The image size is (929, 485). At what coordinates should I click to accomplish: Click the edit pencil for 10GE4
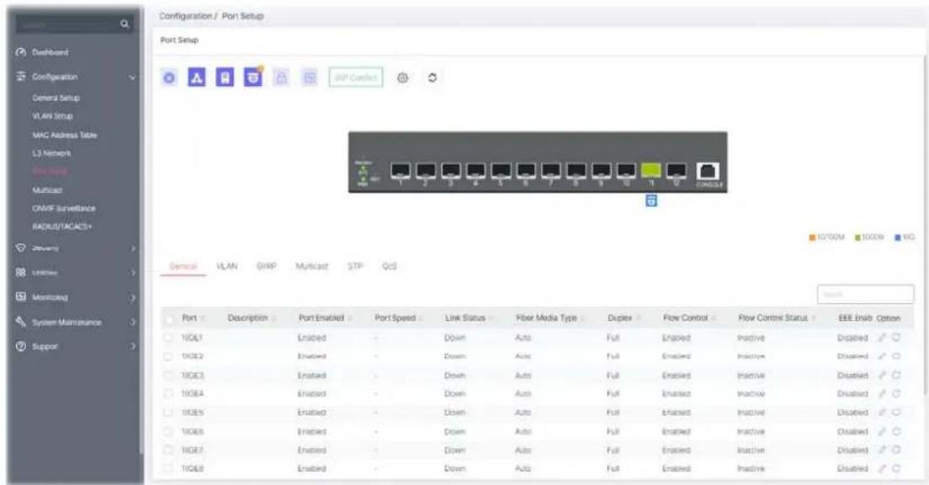point(882,394)
